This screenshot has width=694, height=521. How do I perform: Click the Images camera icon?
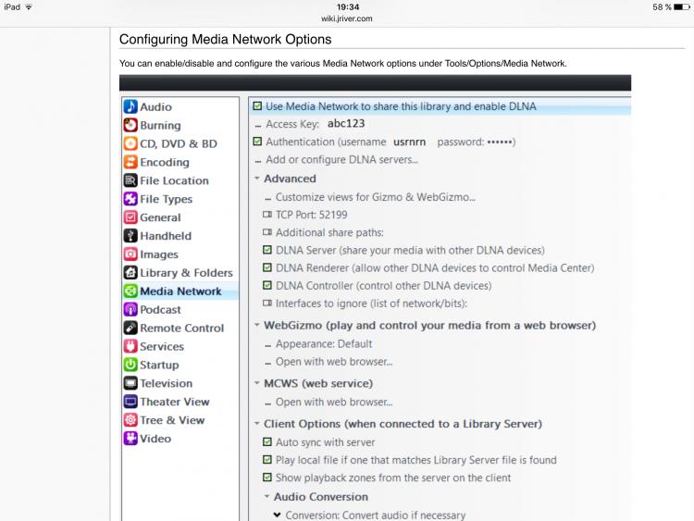pos(130,254)
